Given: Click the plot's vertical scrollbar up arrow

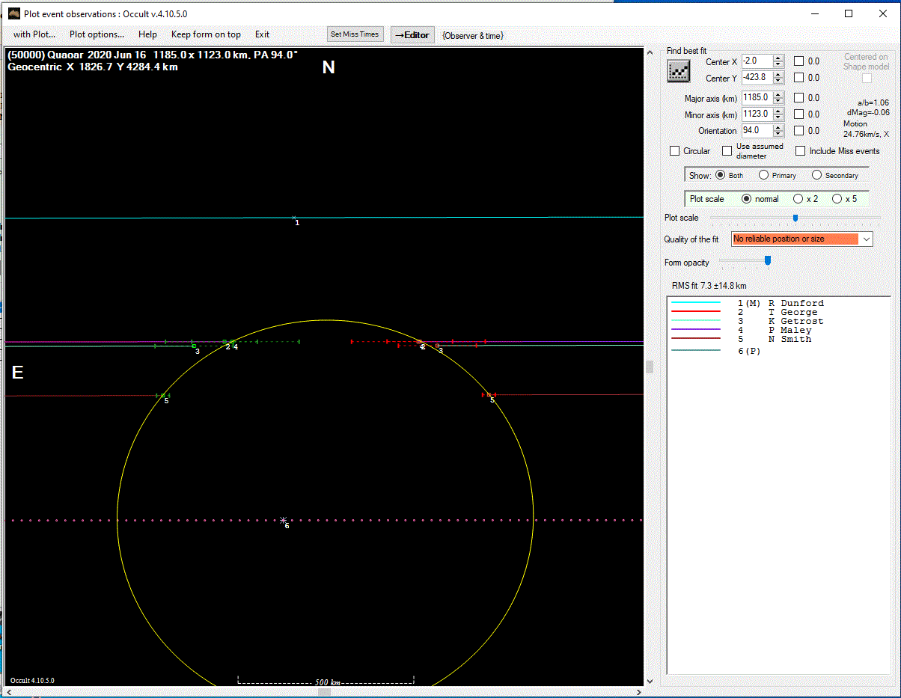Looking at the screenshot, I should point(650,52).
